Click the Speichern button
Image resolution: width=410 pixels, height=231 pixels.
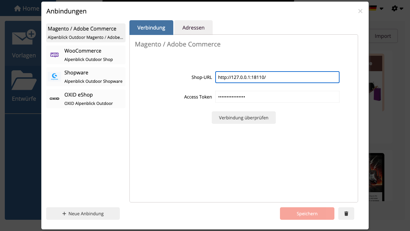(x=307, y=214)
